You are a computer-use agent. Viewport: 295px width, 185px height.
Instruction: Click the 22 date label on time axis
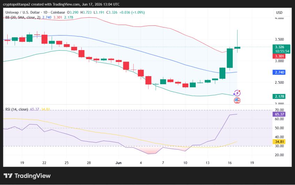pyautogui.click(x=44, y=163)
